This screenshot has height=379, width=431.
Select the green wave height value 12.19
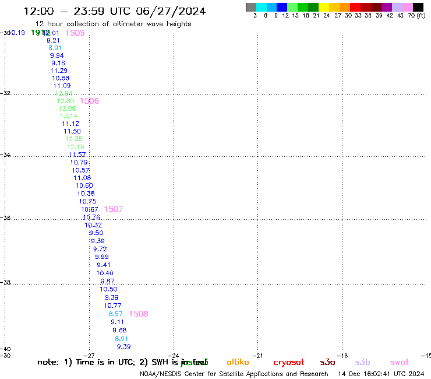coord(76,147)
